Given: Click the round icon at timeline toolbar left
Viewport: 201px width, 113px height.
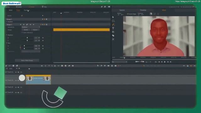Looking at the screenshot, I should click(13, 66).
